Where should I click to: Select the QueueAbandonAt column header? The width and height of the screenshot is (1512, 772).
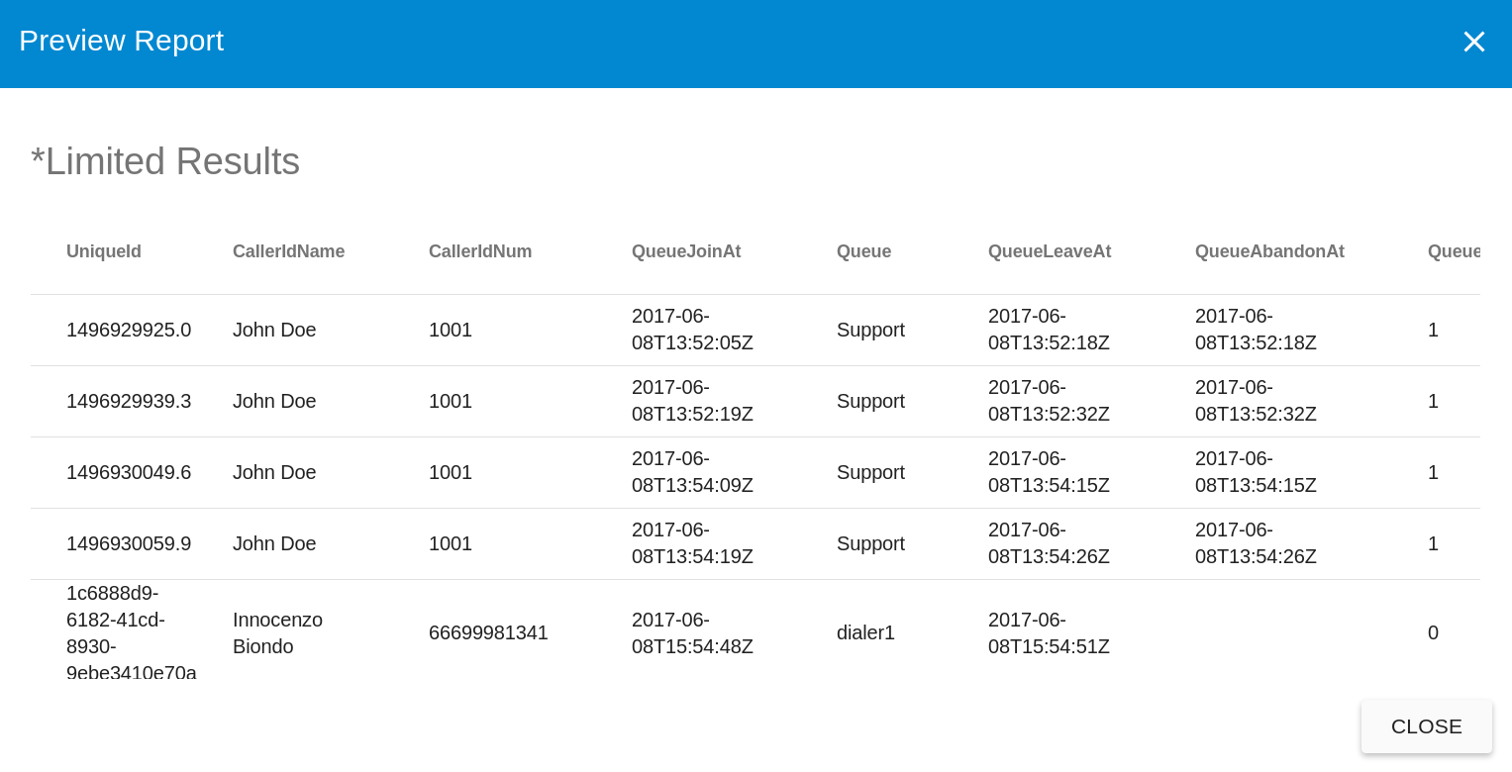[1269, 251]
